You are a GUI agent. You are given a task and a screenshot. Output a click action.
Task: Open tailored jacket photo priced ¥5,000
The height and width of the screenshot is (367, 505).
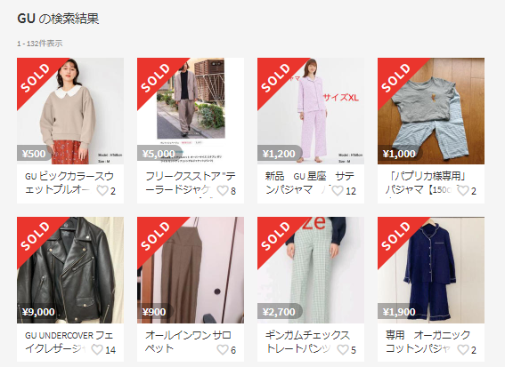click(191, 111)
